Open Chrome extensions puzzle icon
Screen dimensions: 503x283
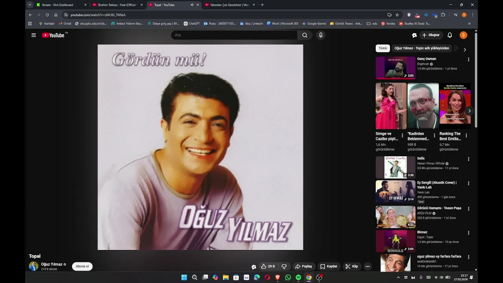coord(443,15)
